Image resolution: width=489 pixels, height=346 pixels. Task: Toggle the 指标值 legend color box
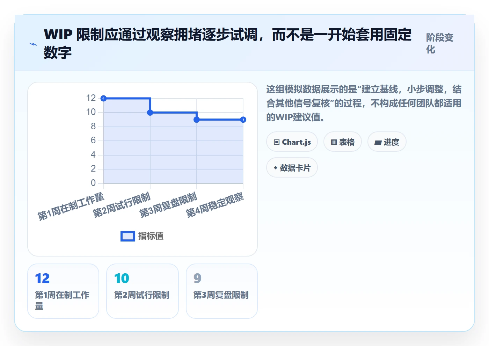(x=127, y=236)
